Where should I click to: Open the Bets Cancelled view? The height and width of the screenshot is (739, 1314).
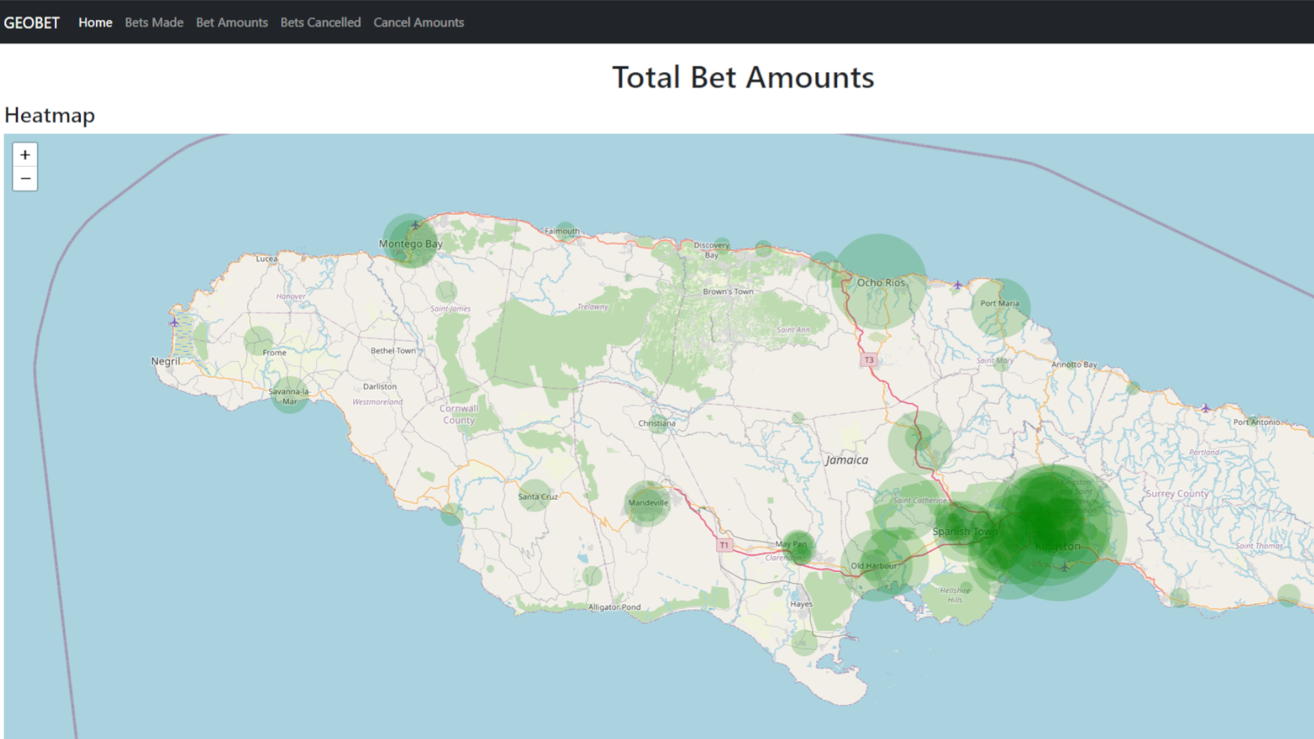[320, 23]
